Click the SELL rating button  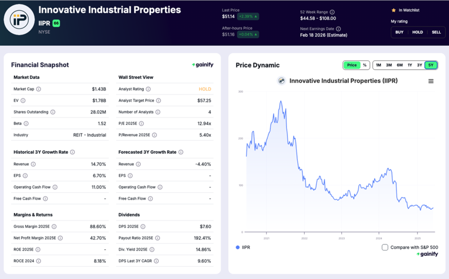[436, 32]
